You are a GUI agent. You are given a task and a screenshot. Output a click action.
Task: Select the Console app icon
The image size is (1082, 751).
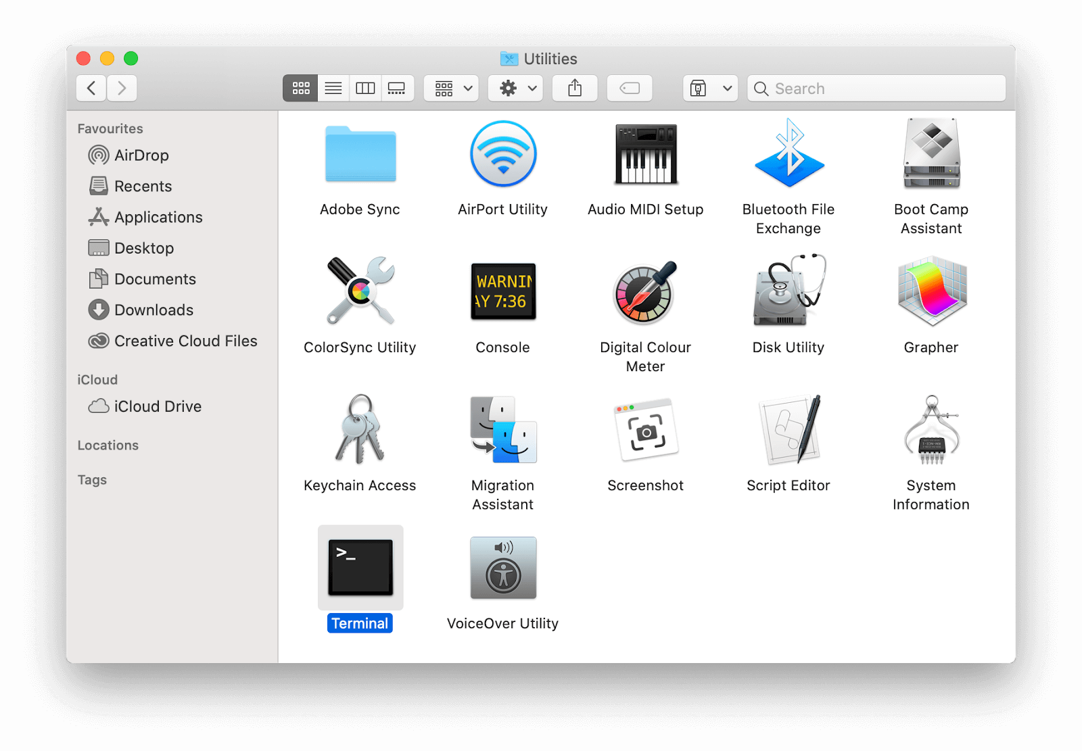[503, 291]
